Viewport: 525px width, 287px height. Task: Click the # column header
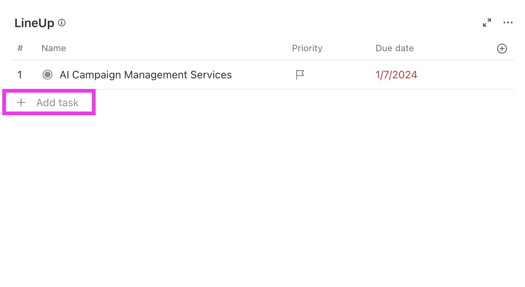point(20,48)
